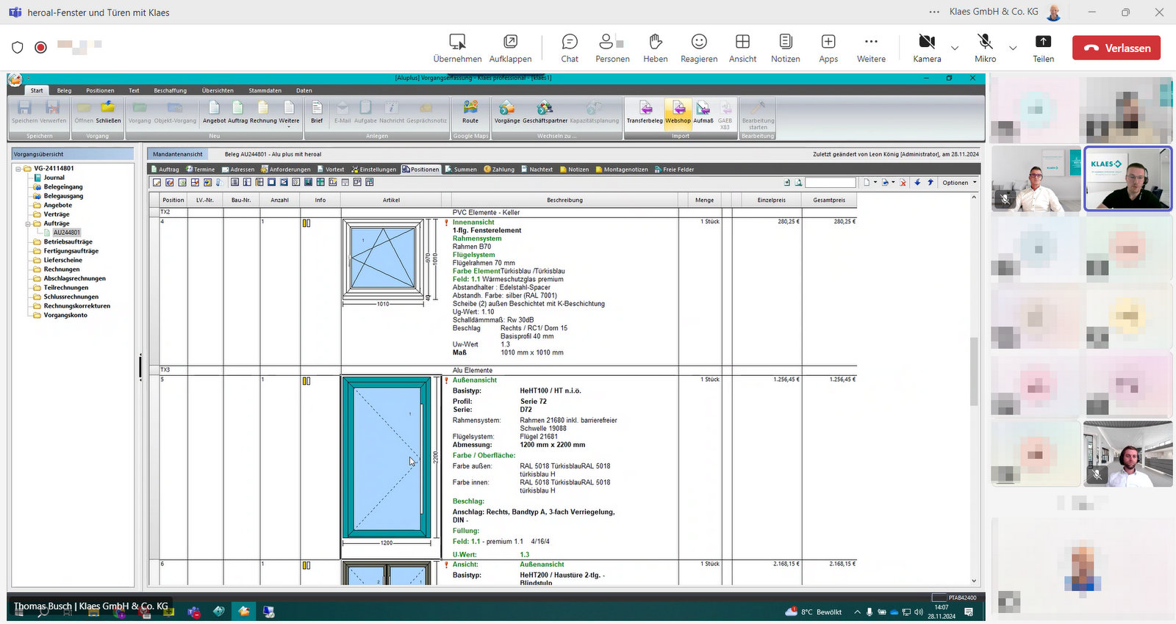Open the Text ribbon tab
Viewport: 1176px width, 624px height.
pos(134,90)
